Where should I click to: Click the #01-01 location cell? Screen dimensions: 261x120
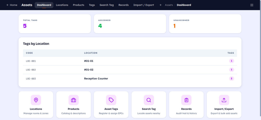click(x=89, y=61)
